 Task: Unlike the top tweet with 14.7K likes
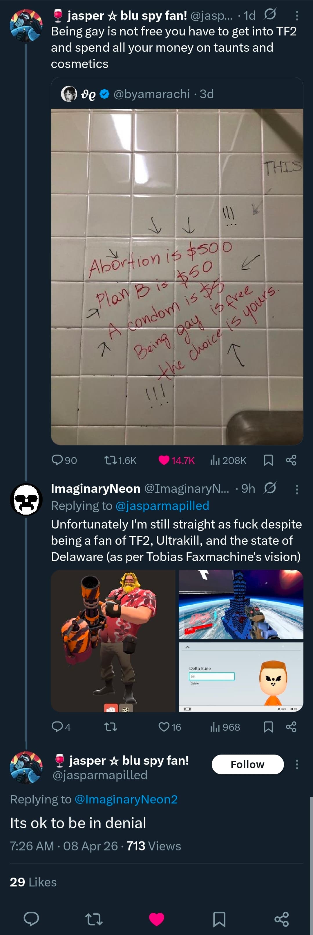point(164,460)
